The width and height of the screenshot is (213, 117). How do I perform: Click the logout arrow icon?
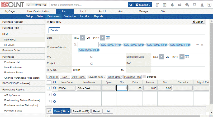(209, 5)
